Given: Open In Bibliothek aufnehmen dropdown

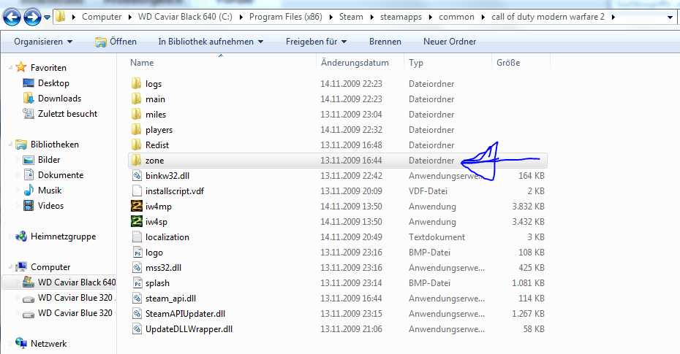Looking at the screenshot, I should click(211, 42).
